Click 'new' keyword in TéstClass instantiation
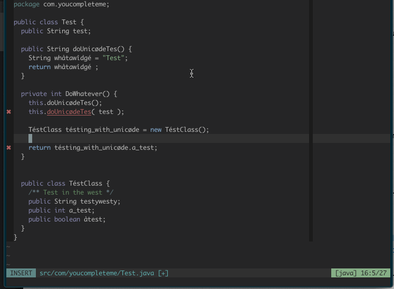This screenshot has width=394, height=289. point(156,130)
